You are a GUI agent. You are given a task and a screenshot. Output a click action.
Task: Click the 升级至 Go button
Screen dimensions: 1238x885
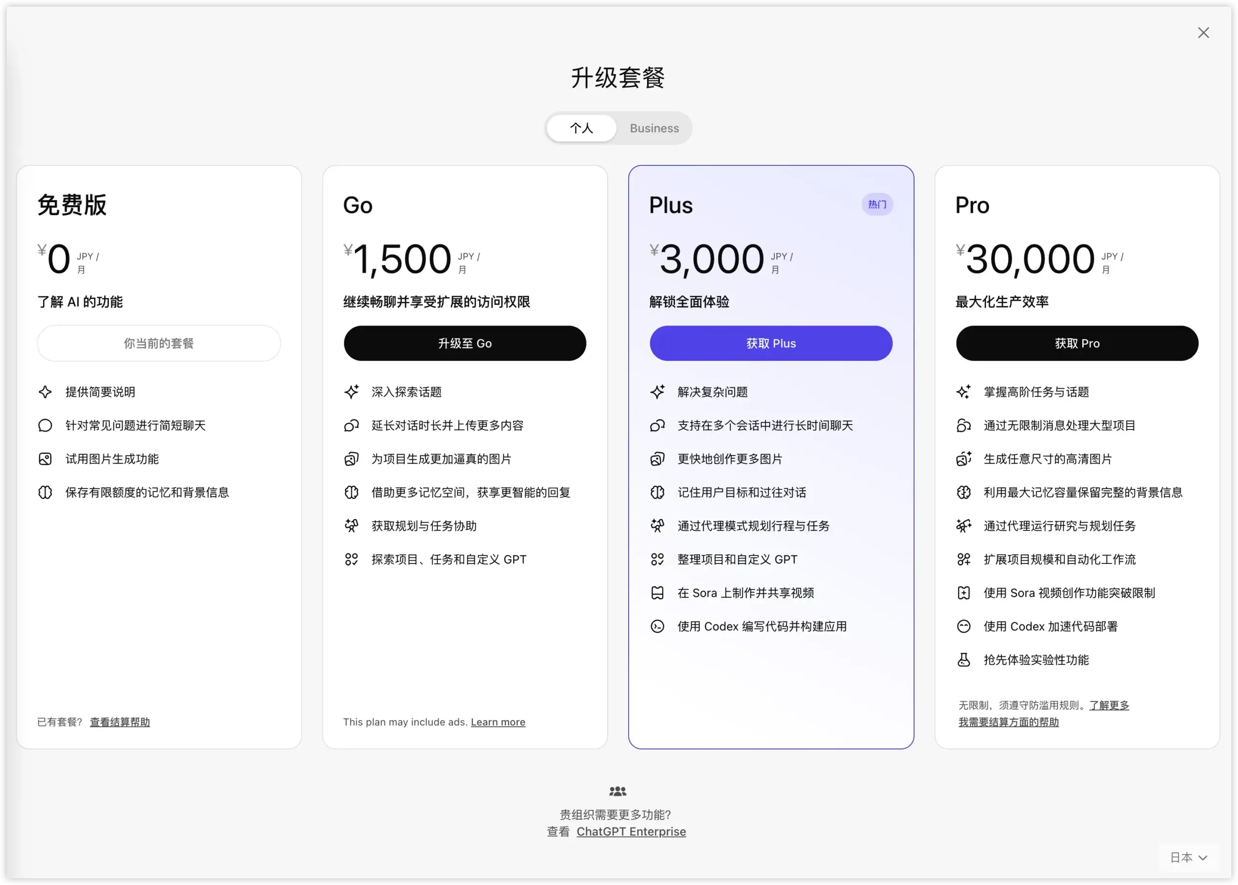coord(465,343)
